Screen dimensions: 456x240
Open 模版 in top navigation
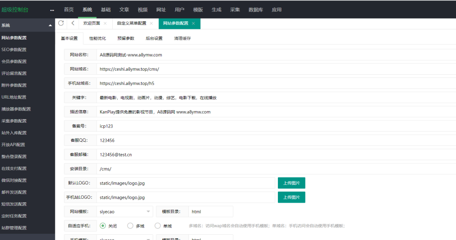(198, 10)
